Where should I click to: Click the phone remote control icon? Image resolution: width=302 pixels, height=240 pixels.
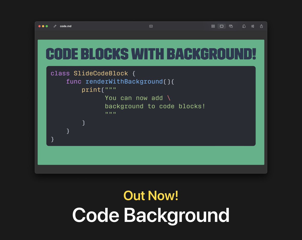[244, 26]
